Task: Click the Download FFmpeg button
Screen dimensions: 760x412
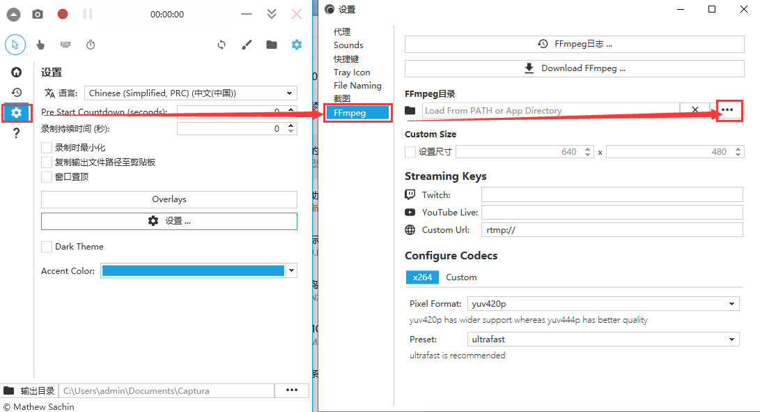Action: coord(575,68)
